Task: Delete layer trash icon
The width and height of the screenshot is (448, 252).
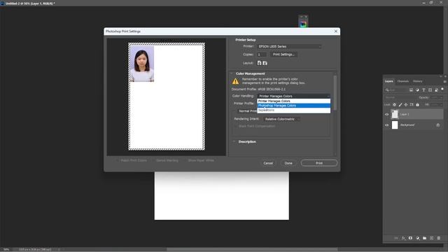Action: [439, 238]
